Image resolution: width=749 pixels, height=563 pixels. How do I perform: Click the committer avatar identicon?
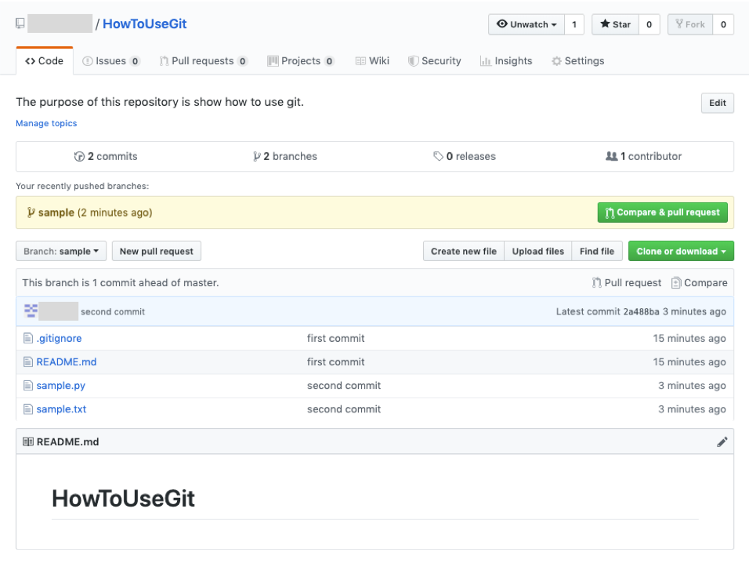tap(31, 311)
